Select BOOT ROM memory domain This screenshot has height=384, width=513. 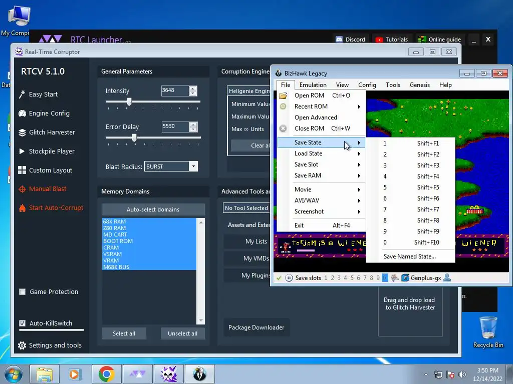click(149, 241)
